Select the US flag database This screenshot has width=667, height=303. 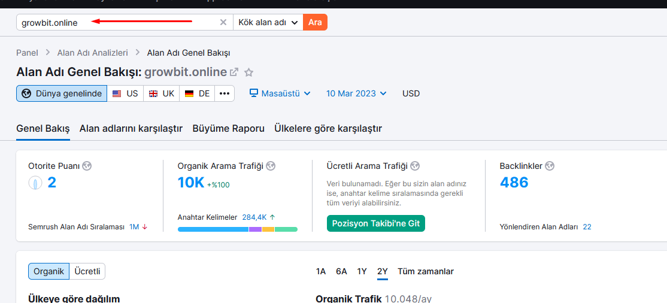(125, 93)
